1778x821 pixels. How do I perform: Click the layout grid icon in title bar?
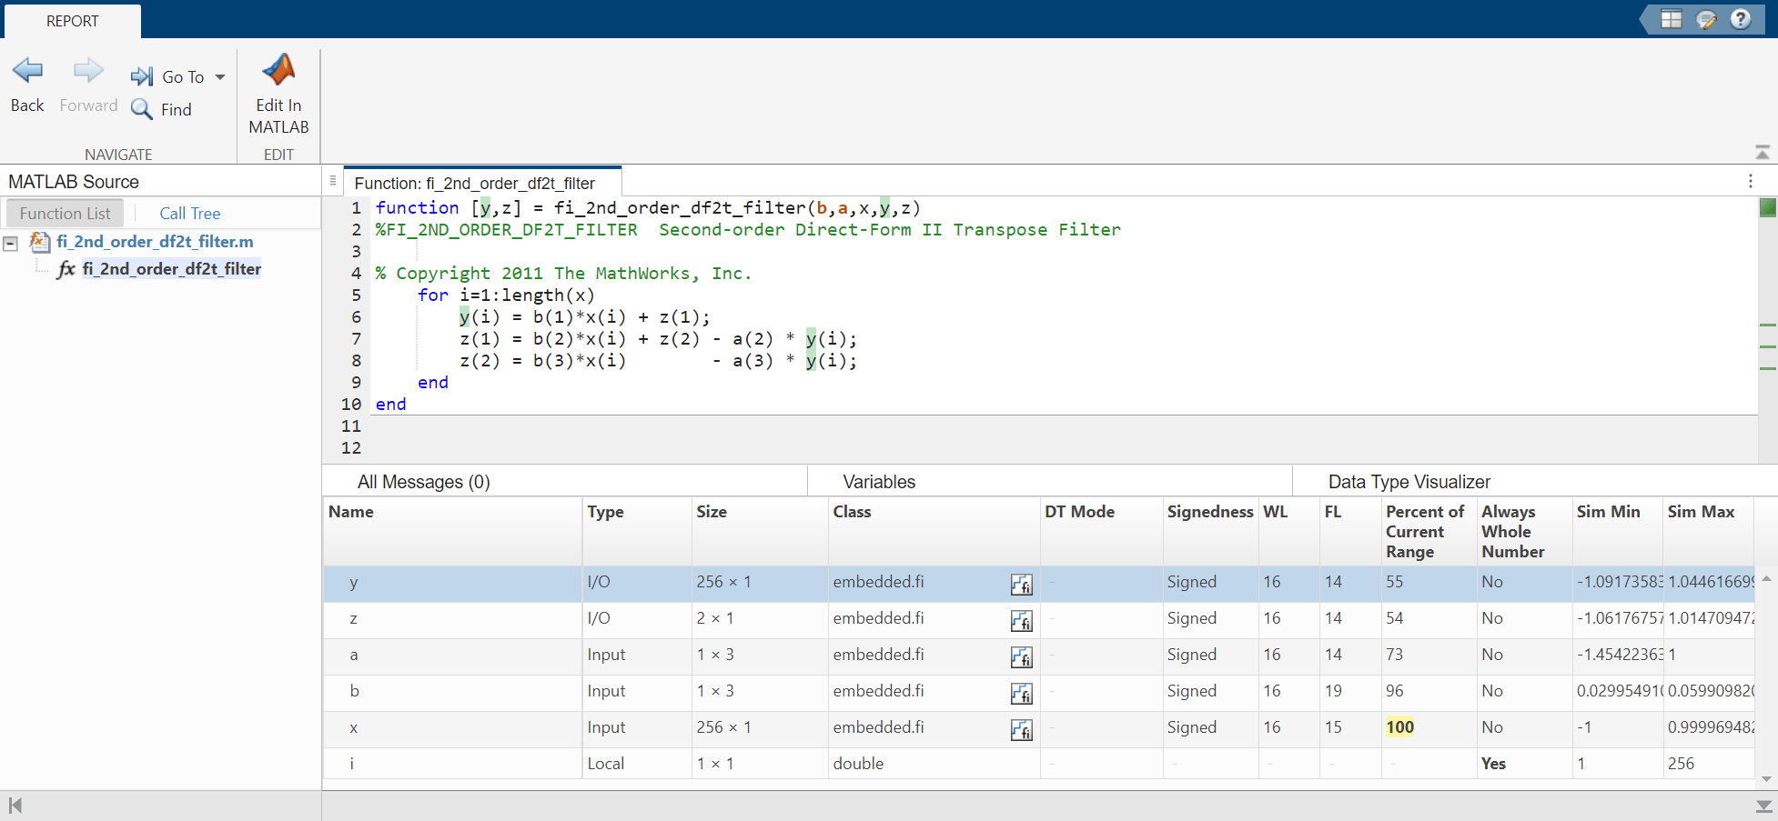[x=1671, y=19]
